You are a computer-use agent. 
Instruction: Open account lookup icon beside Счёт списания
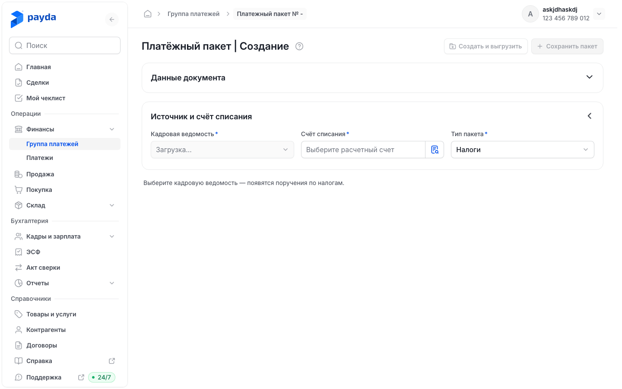[435, 150]
